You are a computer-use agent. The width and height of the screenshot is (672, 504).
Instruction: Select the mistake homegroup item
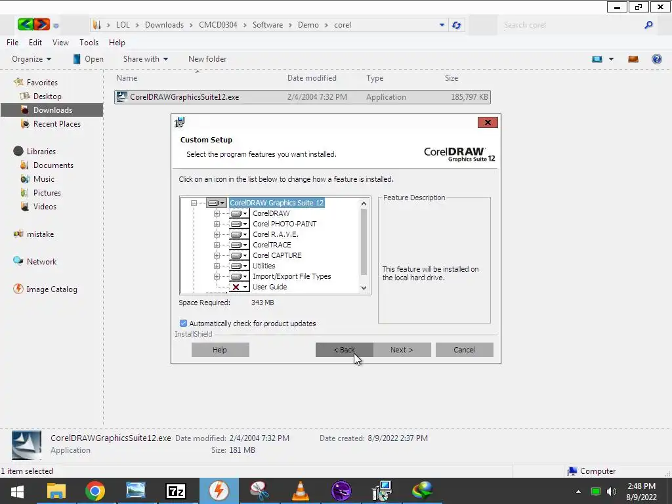[x=40, y=234]
